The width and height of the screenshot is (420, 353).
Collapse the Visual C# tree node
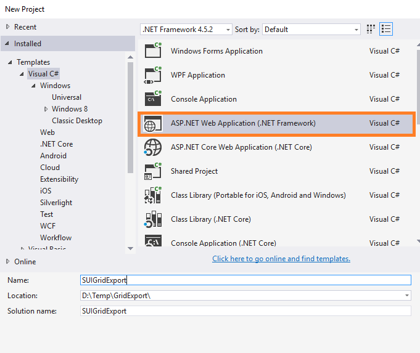tap(22, 74)
